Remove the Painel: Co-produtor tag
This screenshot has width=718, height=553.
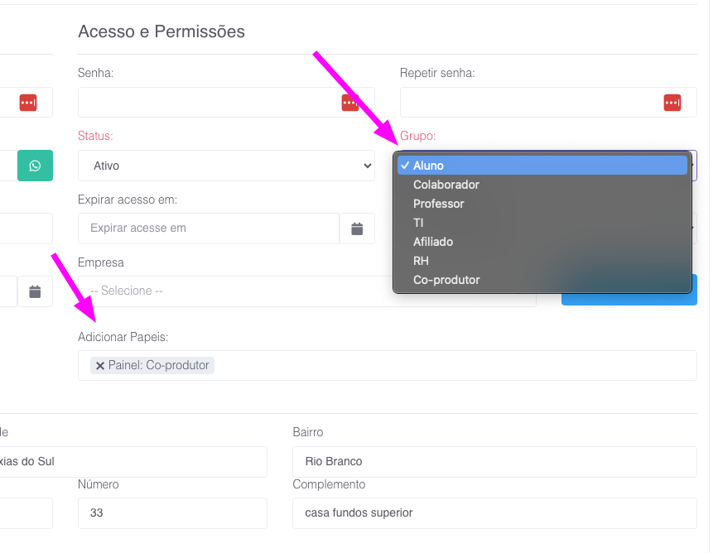tap(100, 365)
